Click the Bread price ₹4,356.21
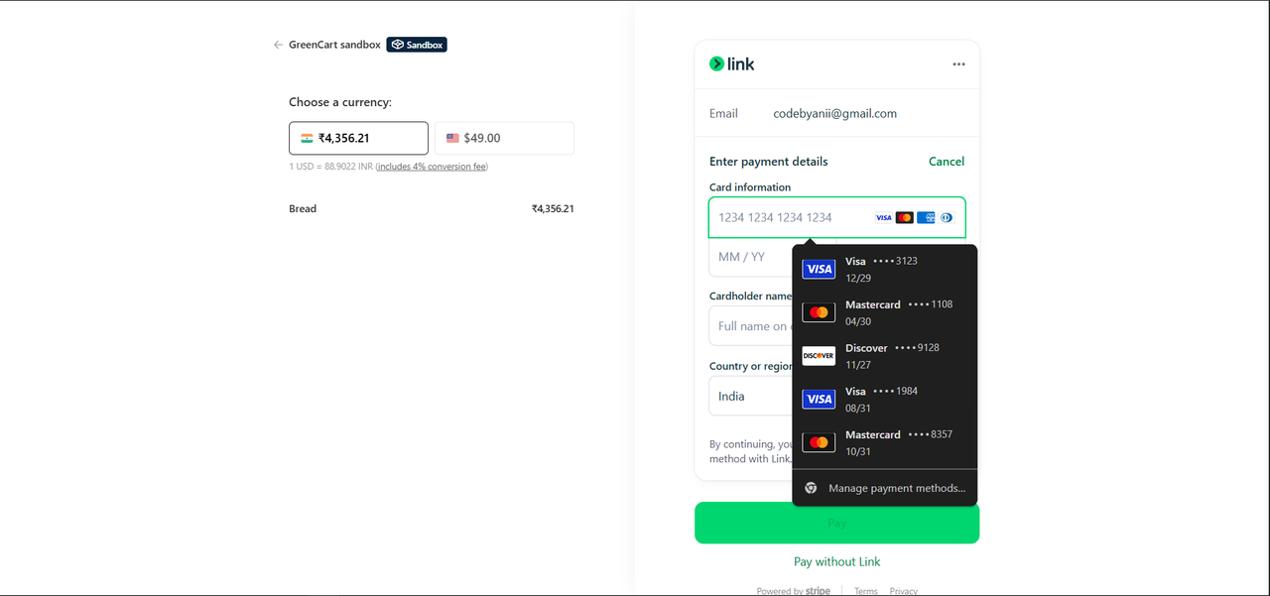 (x=553, y=208)
